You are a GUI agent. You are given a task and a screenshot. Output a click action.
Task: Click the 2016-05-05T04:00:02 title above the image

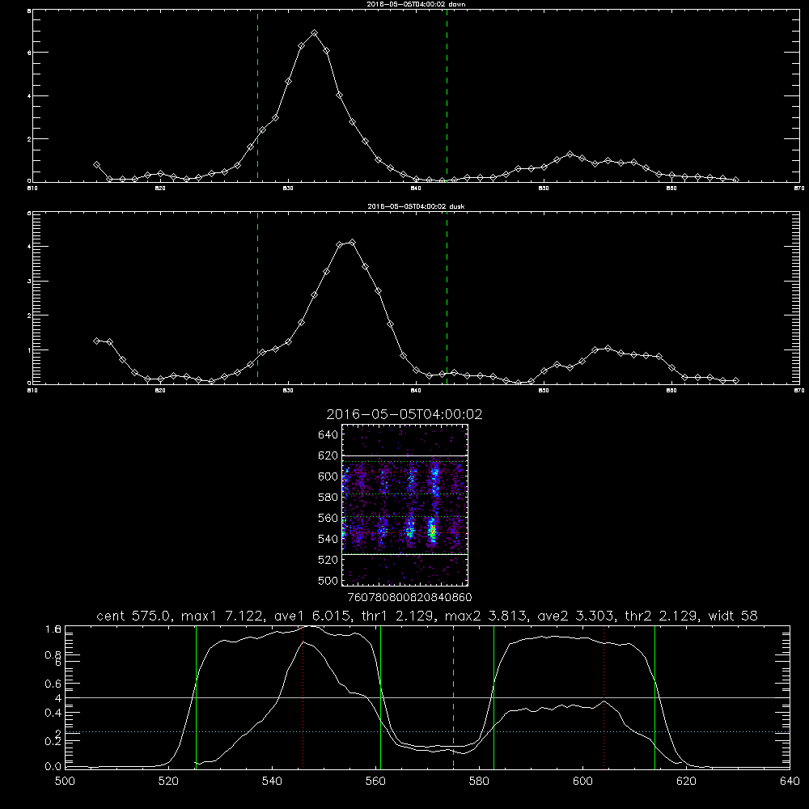404,414
